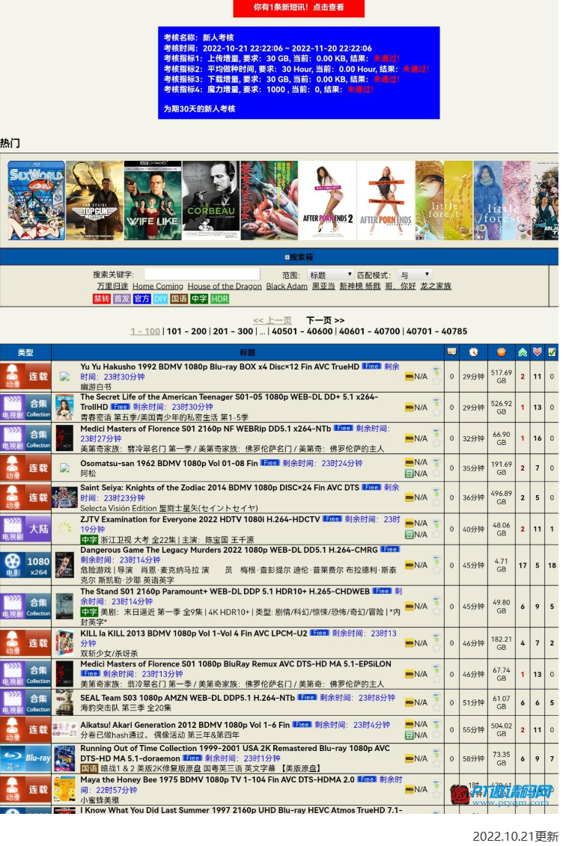Sort by the comments column icon
Image resolution: width=563 pixels, height=846 pixels.
[x=451, y=352]
